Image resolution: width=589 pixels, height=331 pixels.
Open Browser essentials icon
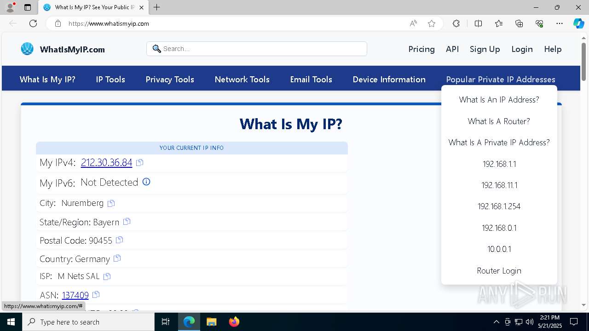tap(539, 23)
